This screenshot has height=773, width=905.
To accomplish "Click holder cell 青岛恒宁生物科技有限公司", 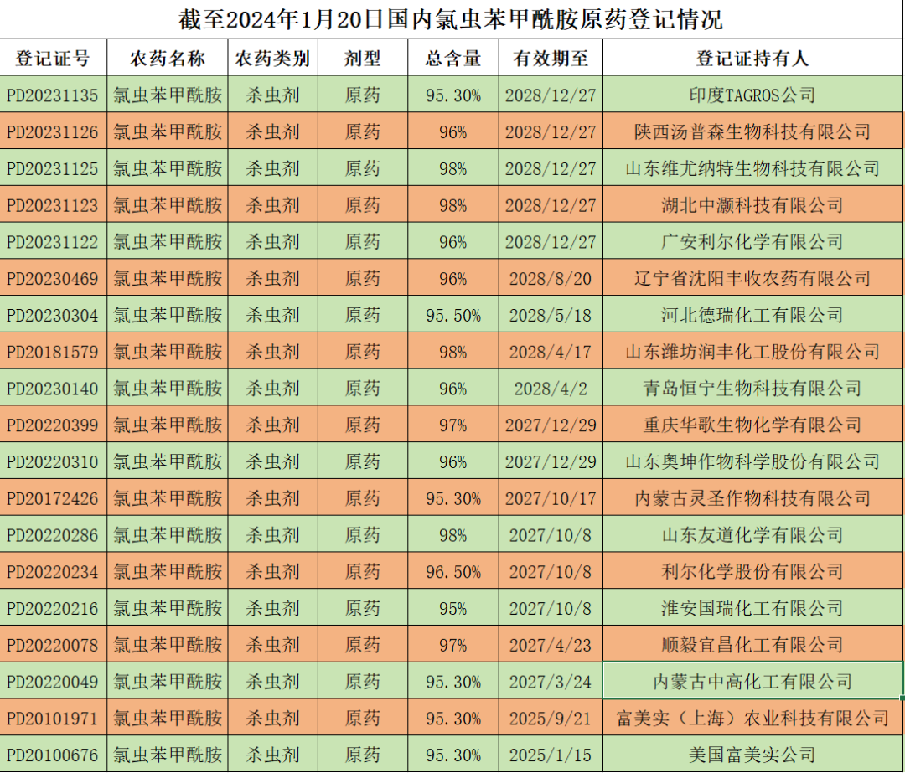I will tap(752, 387).
